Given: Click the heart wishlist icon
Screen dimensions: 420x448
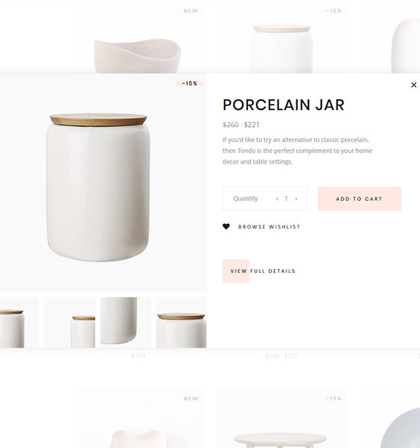Looking at the screenshot, I should (x=226, y=226).
